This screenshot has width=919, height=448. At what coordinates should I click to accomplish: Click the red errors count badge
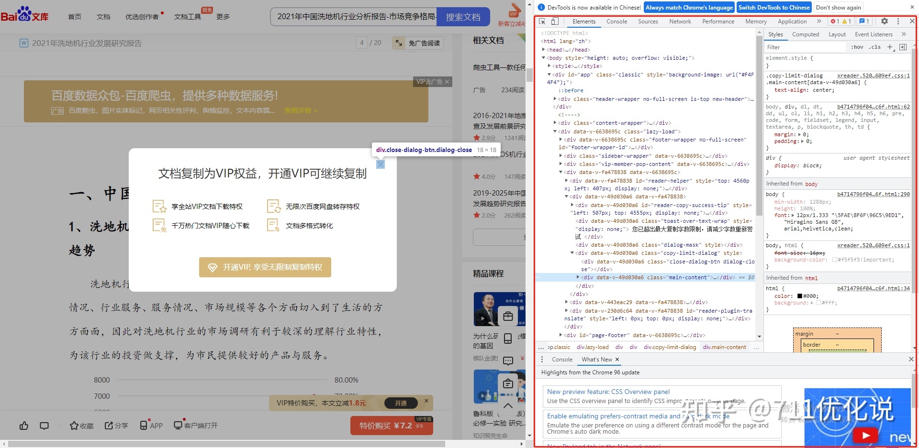pos(835,22)
